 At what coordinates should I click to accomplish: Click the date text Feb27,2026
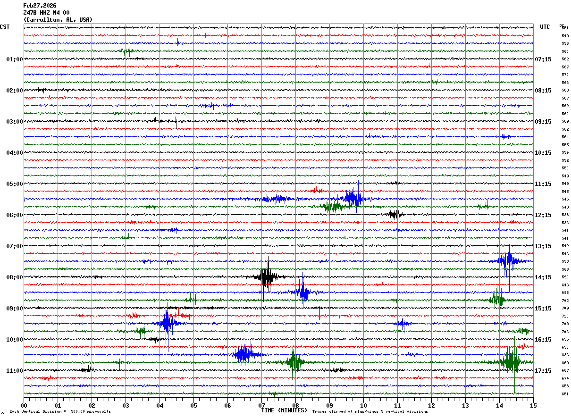(40, 6)
